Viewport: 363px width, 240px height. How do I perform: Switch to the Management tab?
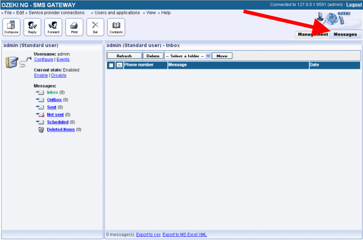[x=313, y=34]
